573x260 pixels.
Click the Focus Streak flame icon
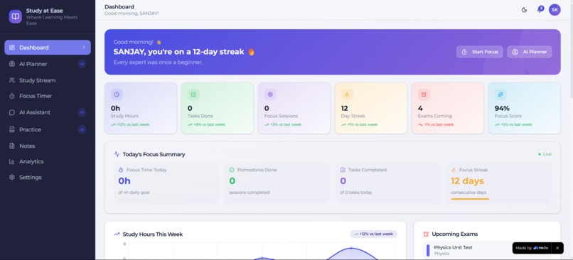pyautogui.click(x=454, y=170)
